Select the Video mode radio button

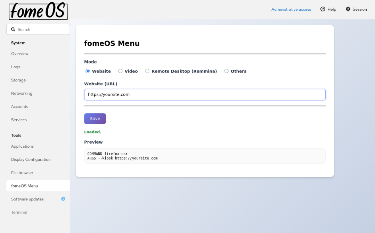coord(120,71)
